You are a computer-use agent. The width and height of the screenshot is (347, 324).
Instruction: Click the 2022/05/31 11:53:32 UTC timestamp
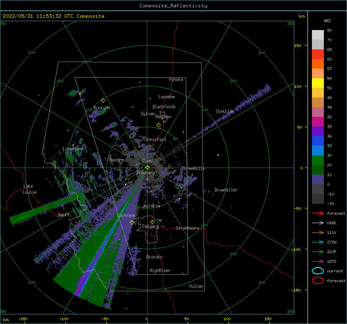click(39, 16)
